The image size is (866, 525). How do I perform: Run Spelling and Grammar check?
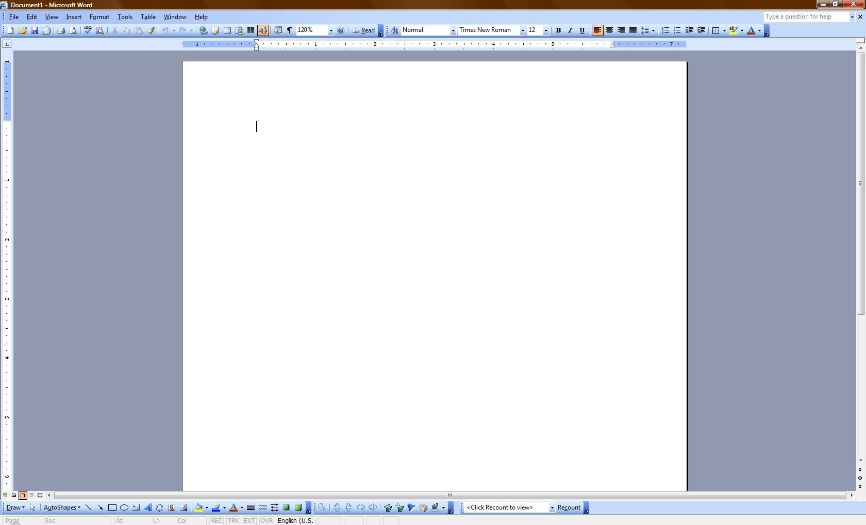point(88,30)
